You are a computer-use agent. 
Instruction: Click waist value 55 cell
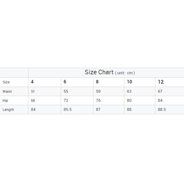pos(66,91)
